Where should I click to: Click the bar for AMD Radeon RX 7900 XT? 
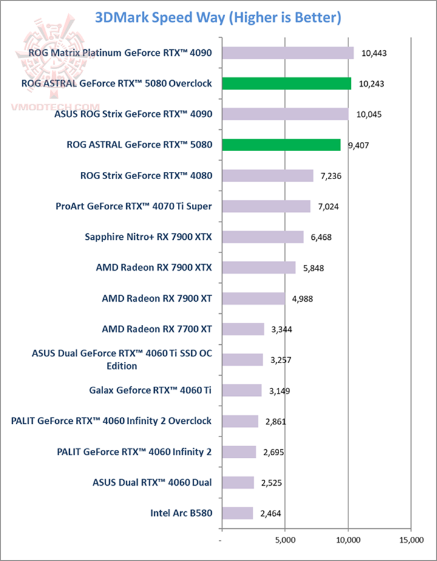[x=254, y=298]
